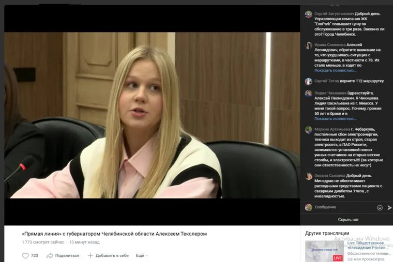
Task: Open Марина Артемьева's profile avatar
Action: pyautogui.click(x=309, y=130)
